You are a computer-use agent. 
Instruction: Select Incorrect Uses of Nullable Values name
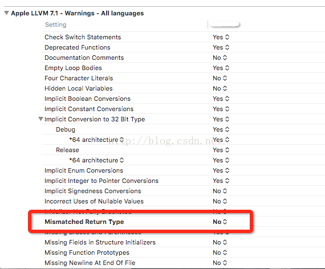coord(94,201)
